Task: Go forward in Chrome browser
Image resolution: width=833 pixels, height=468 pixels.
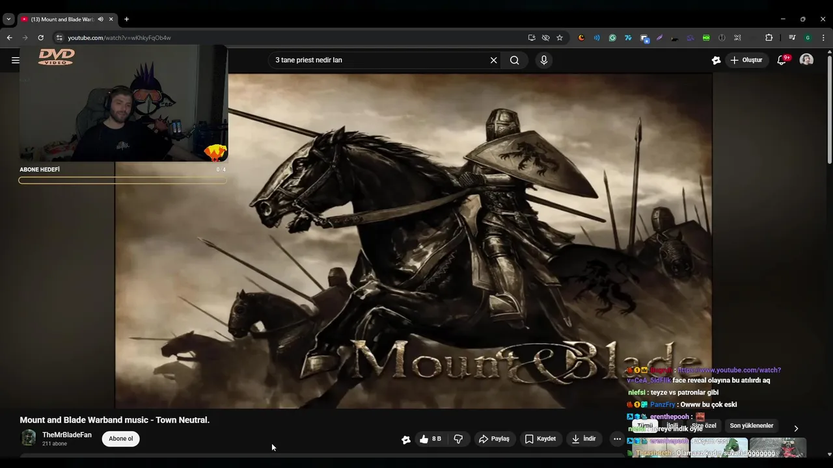Action: 25,38
